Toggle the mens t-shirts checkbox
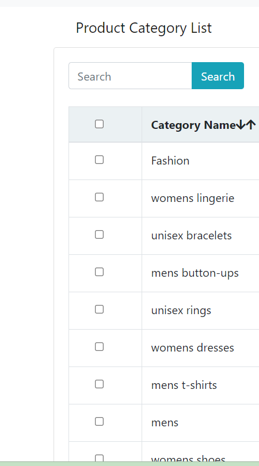259x466 pixels. [x=100, y=384]
